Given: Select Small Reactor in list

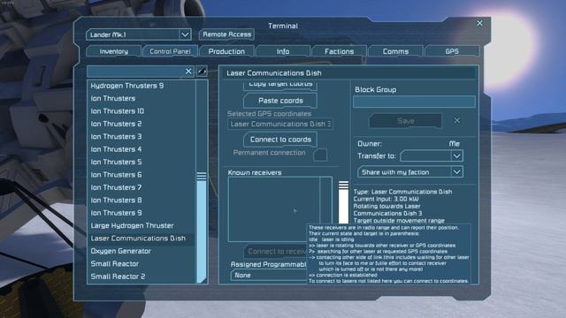Looking at the screenshot, I should coord(141,263).
